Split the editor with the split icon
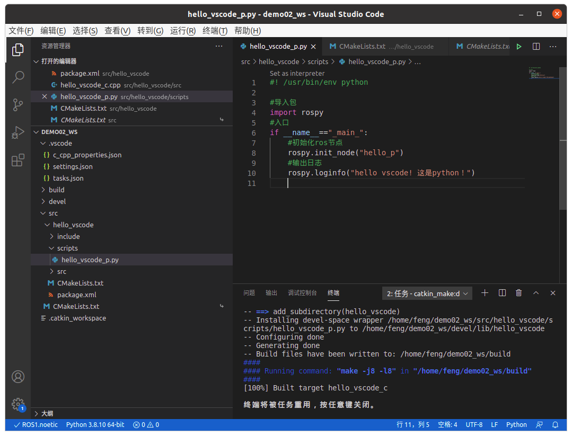The image size is (572, 436). point(536,46)
